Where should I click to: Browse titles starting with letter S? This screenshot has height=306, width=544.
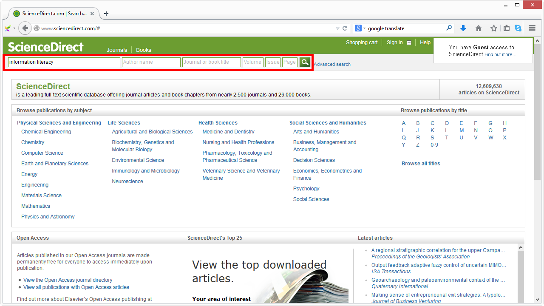tap(432, 138)
